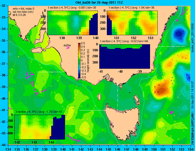The height and width of the screenshot is (151, 195).
Task: Click the height anomaly colour bar
Action: (79, 61)
